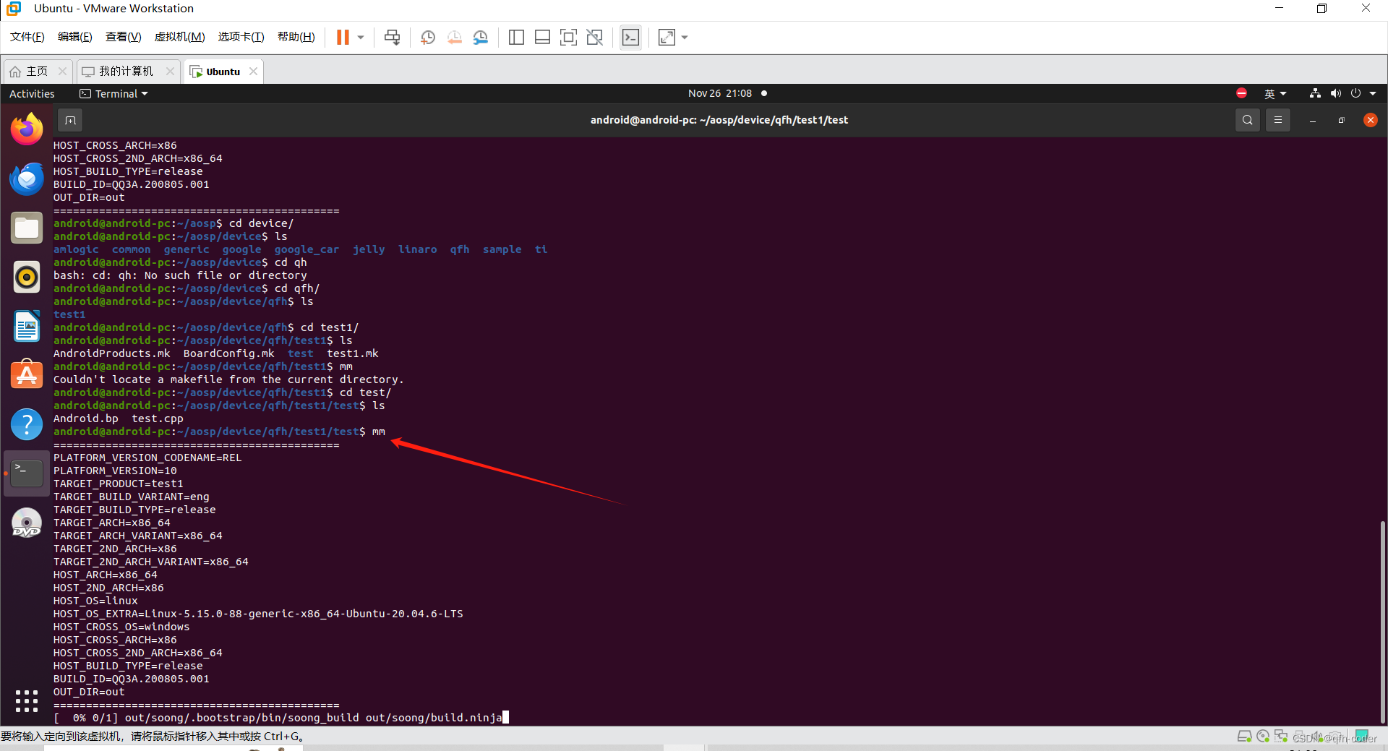The width and height of the screenshot is (1388, 751).
Task: Open the 选项卡(T) menu
Action: click(x=241, y=37)
